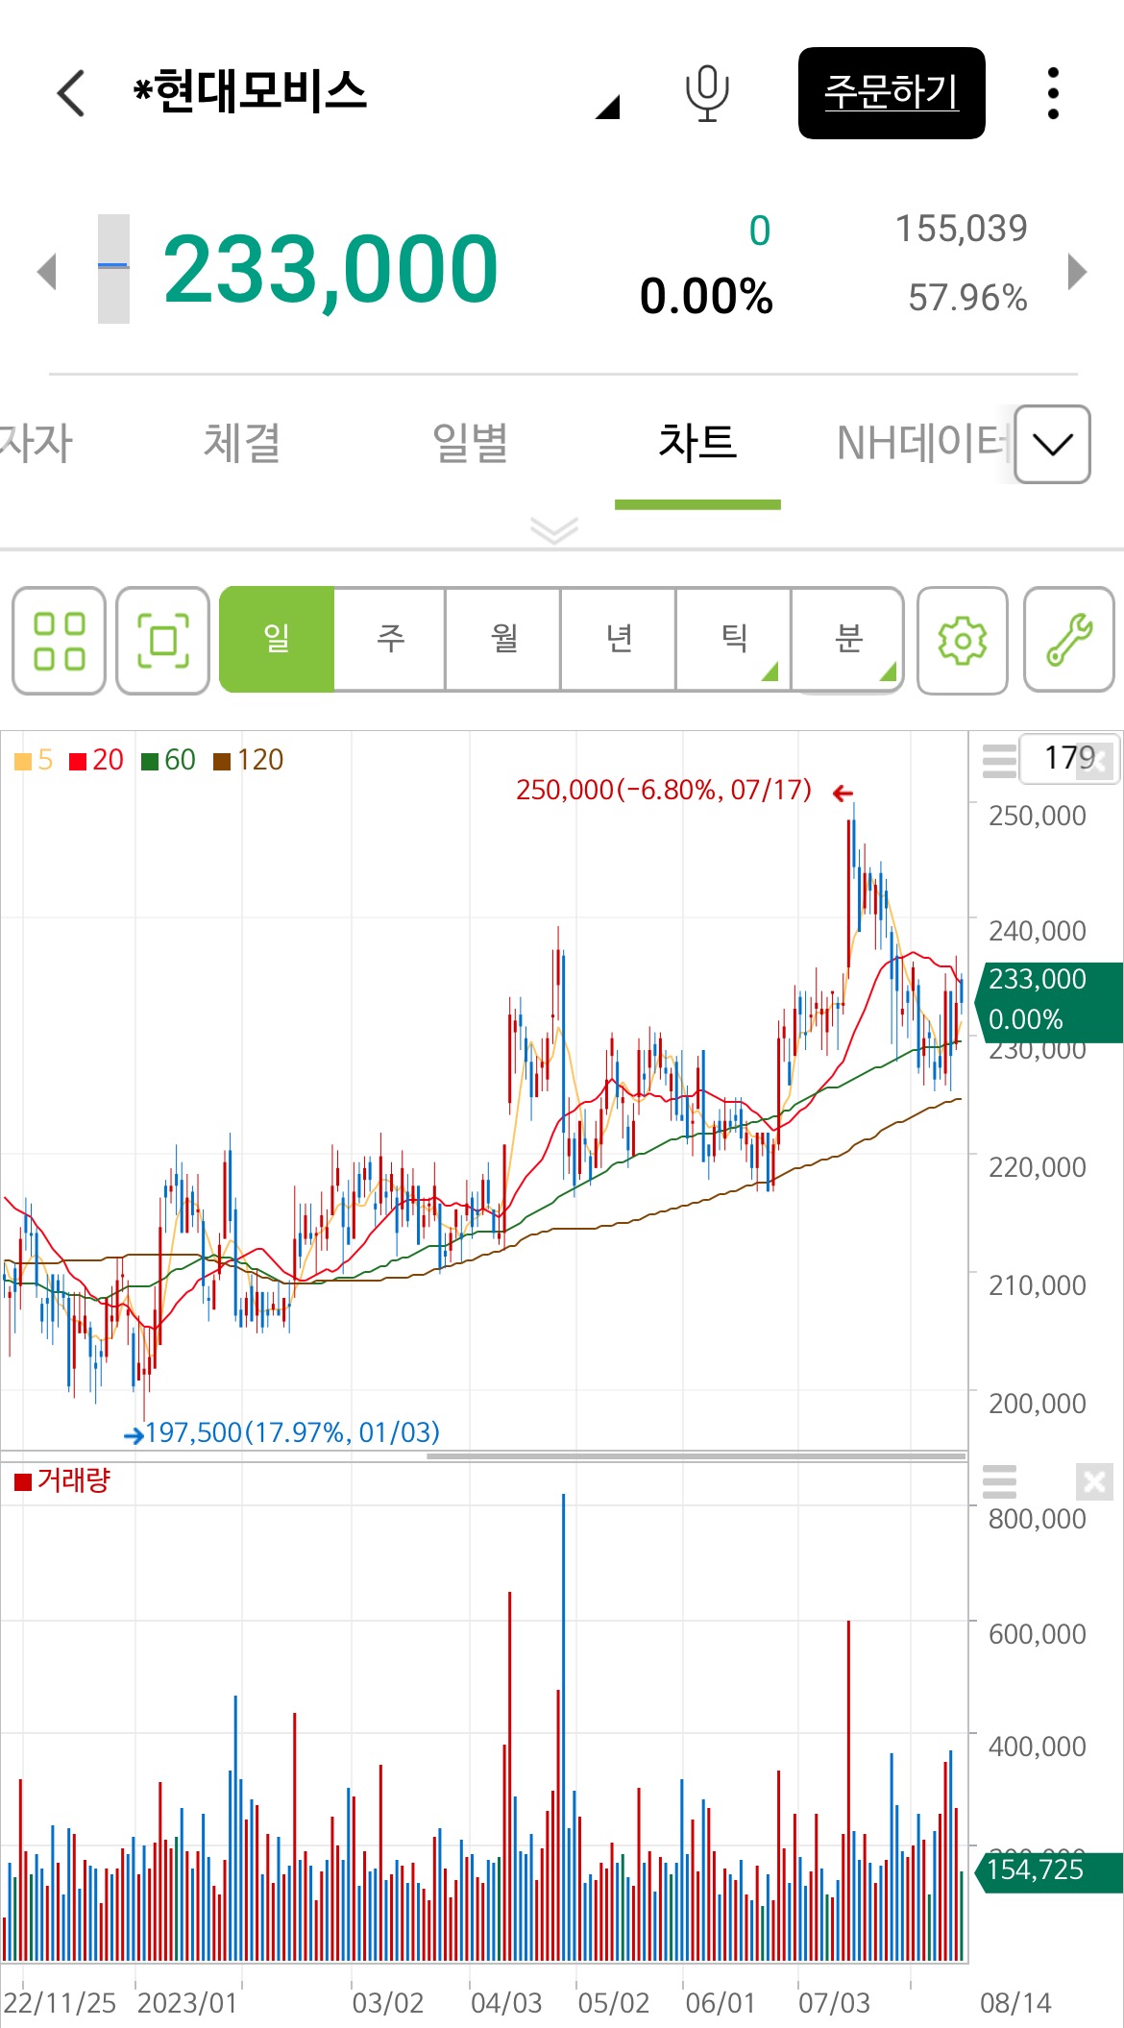The width and height of the screenshot is (1124, 2028).
Task: Tap the 197,500 low price annotation
Action: tap(292, 1432)
